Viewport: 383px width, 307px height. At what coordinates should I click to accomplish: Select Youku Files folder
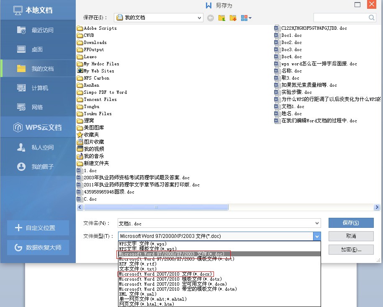(94, 114)
